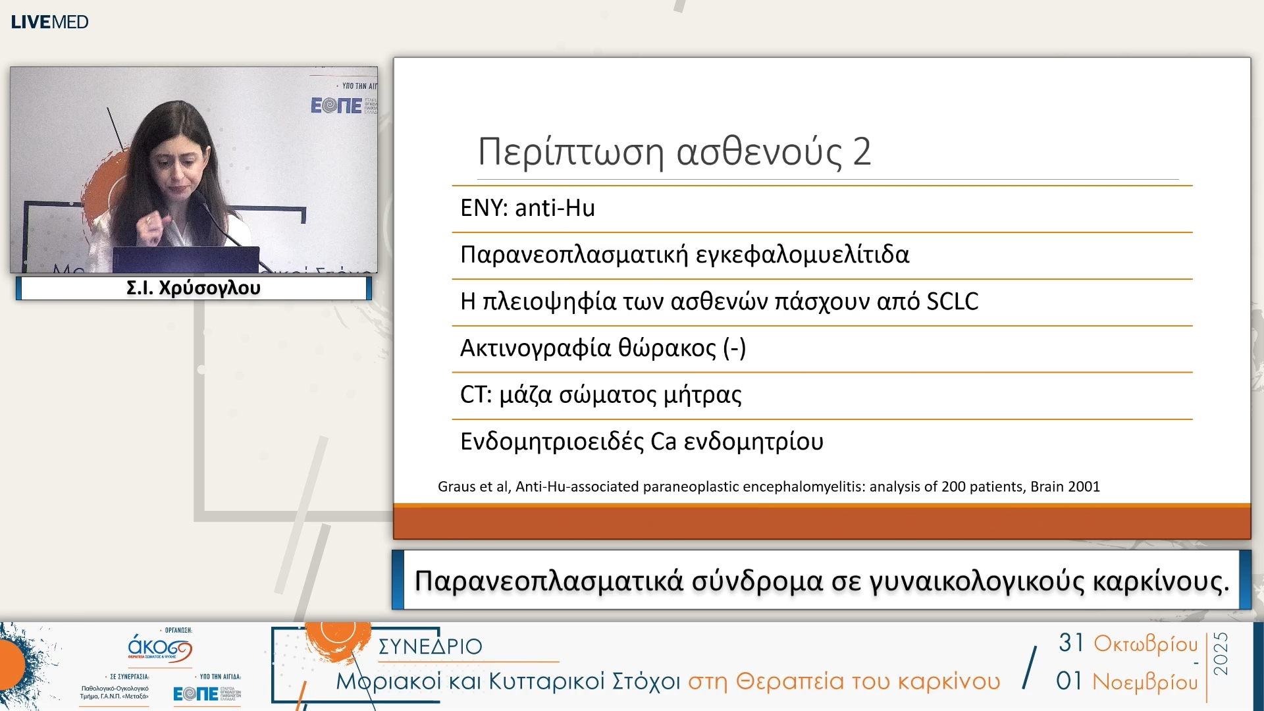The height and width of the screenshot is (711, 1264).
Task: Select the ΣΥΝΕΔΡΙΟ banner heading
Action: [x=429, y=647]
